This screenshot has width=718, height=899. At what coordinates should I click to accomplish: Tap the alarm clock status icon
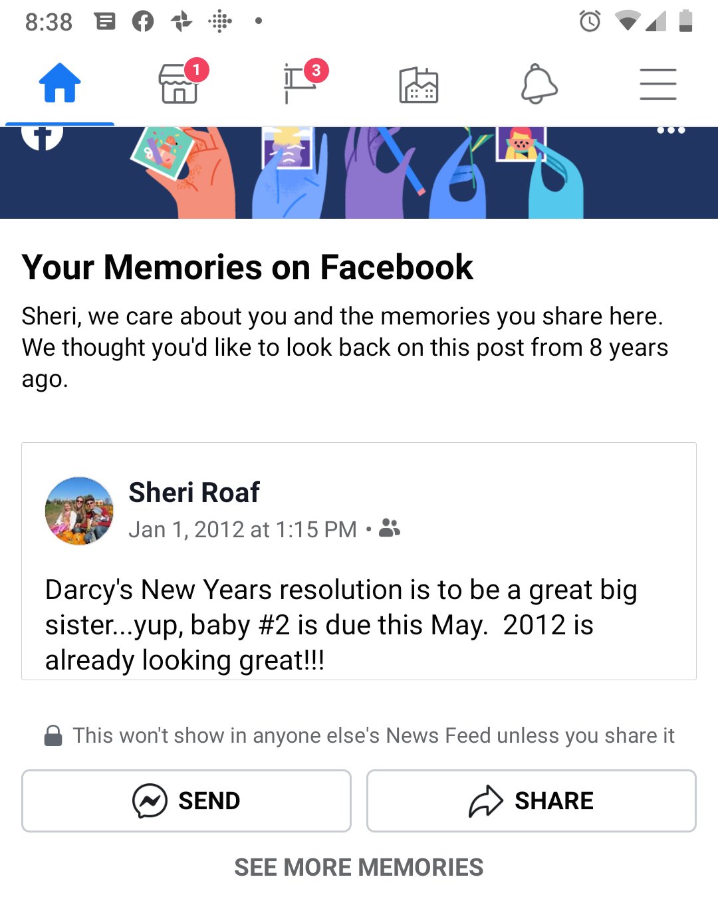590,21
